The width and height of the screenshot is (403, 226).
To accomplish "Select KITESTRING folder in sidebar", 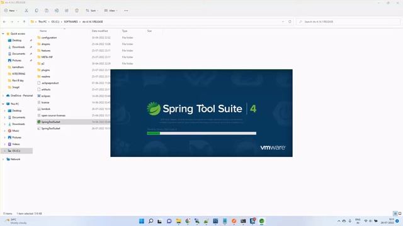I will (x=19, y=74).
